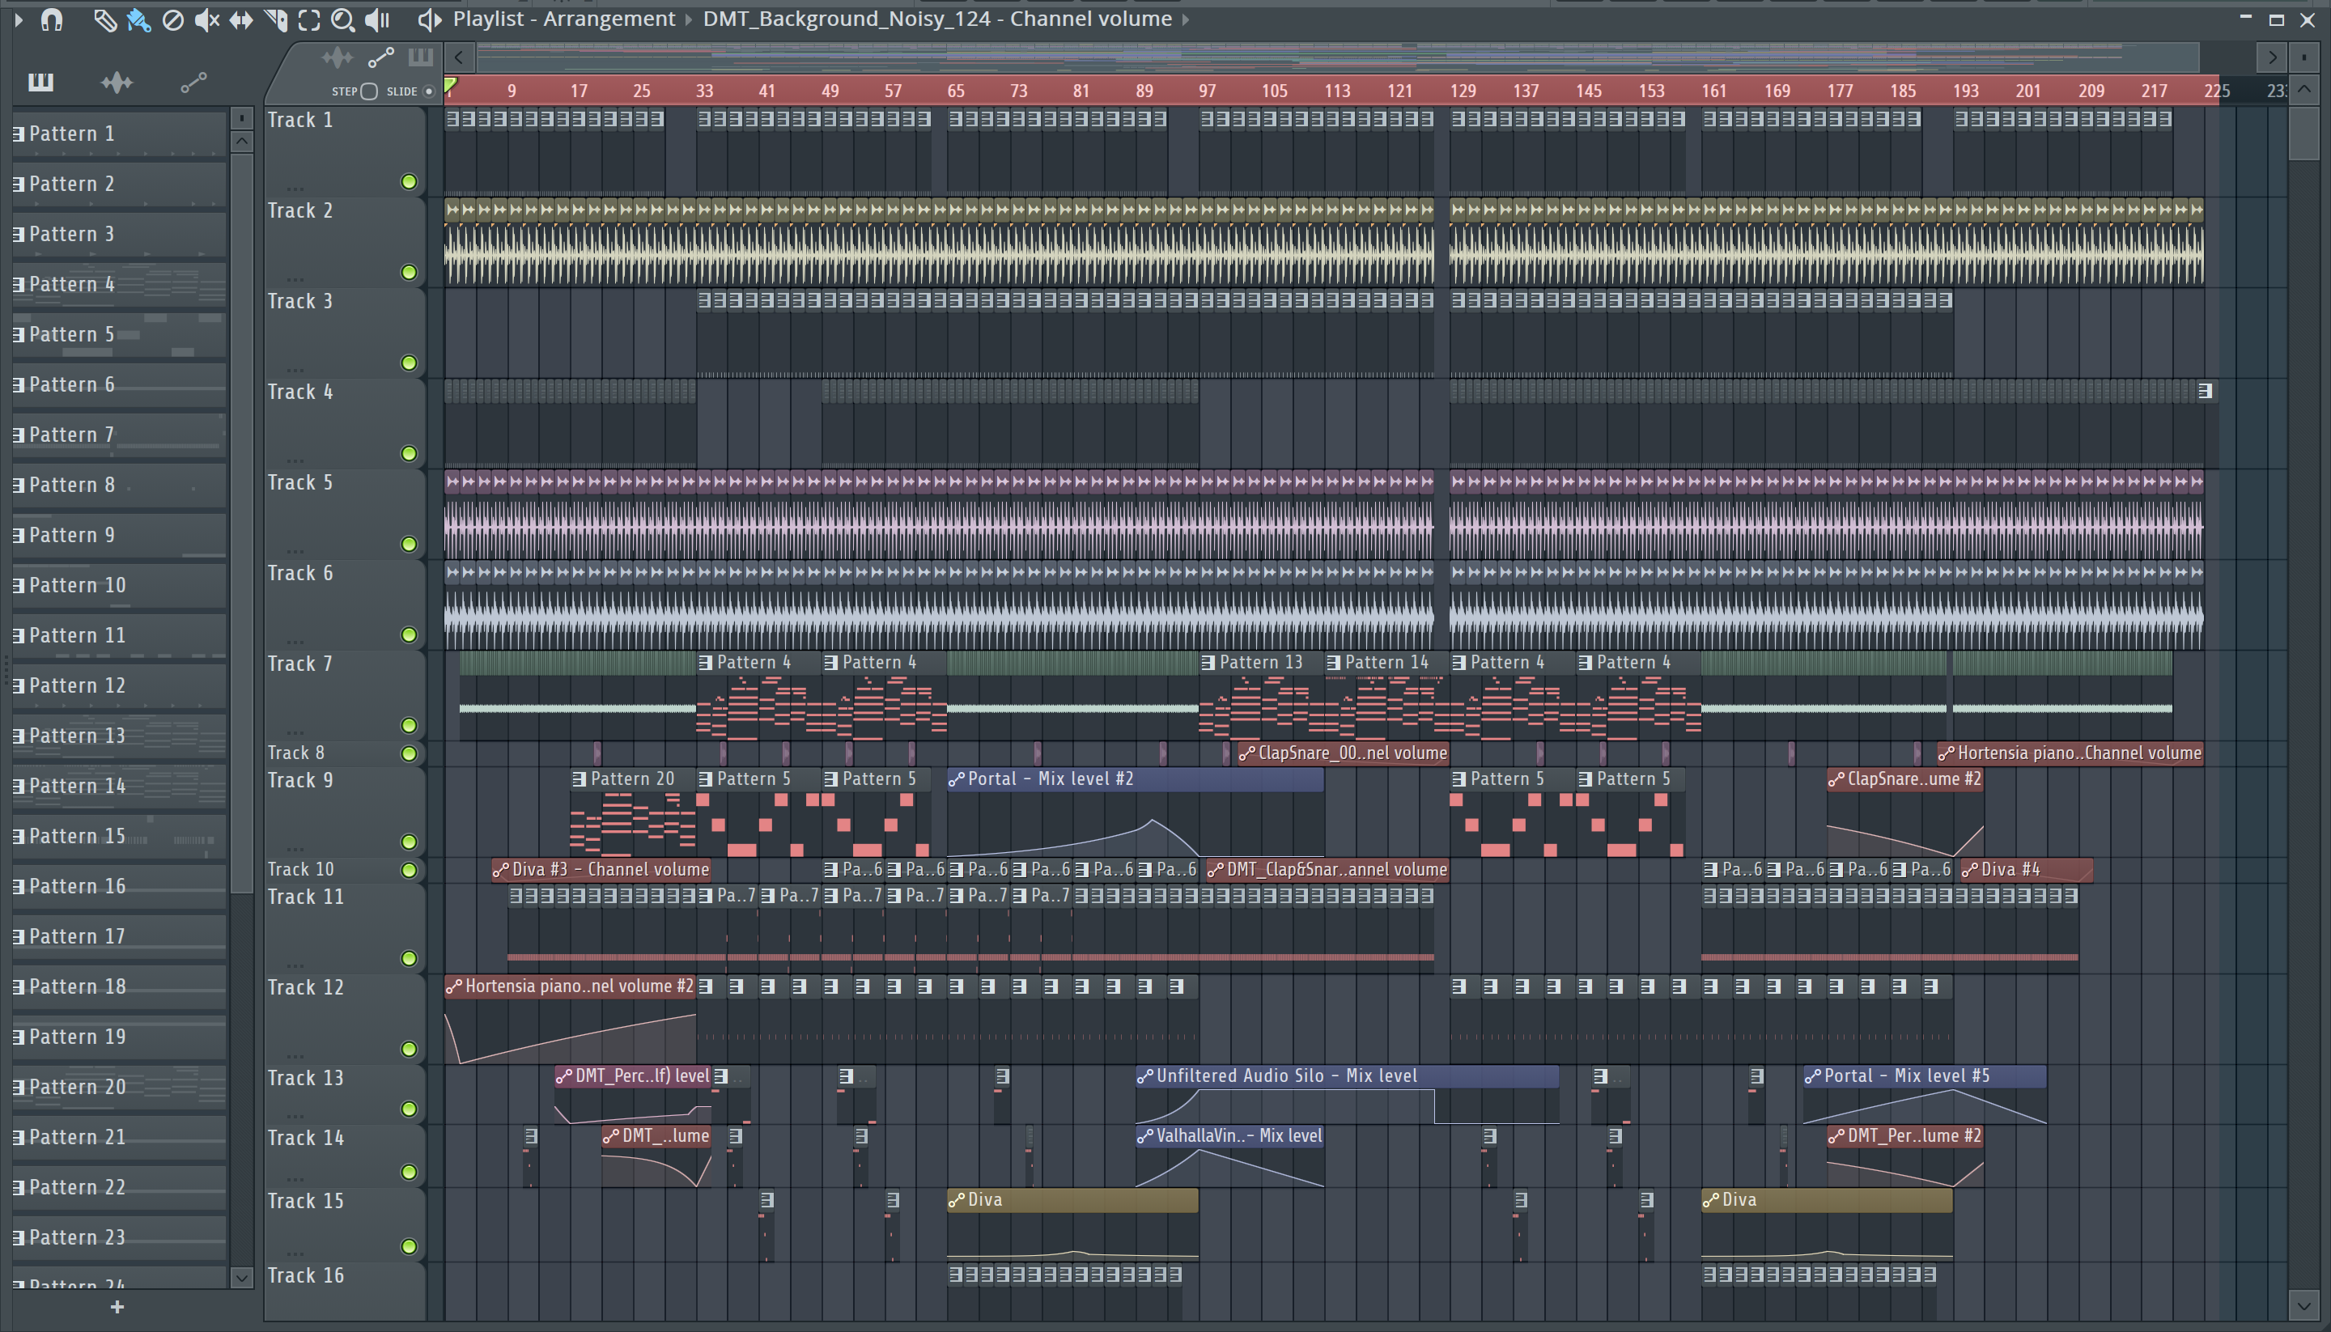
Task: Toggle the SLIDE option
Action: tap(427, 91)
